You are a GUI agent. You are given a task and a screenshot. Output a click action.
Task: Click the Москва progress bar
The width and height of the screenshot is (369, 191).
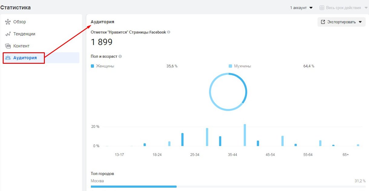[x=134, y=186]
